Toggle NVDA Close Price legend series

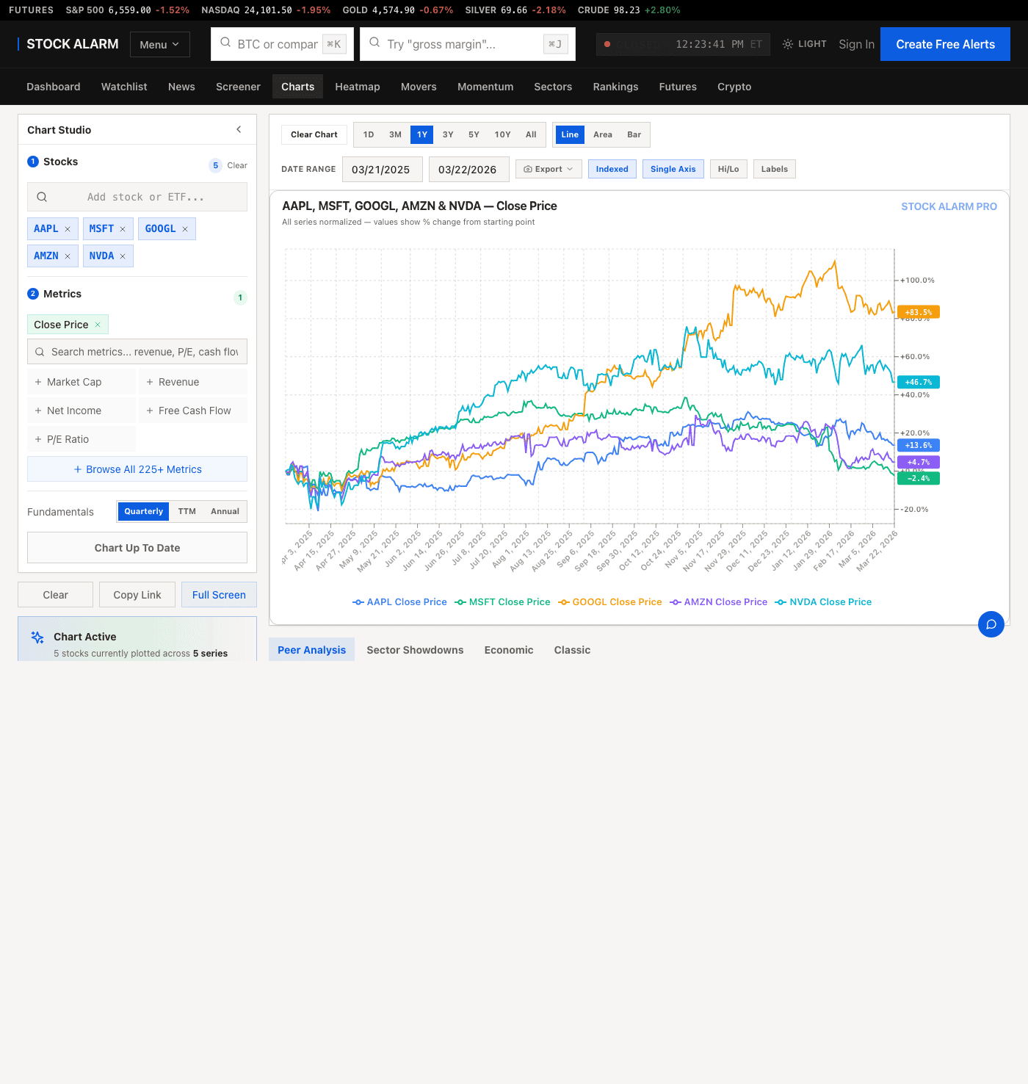tap(823, 602)
